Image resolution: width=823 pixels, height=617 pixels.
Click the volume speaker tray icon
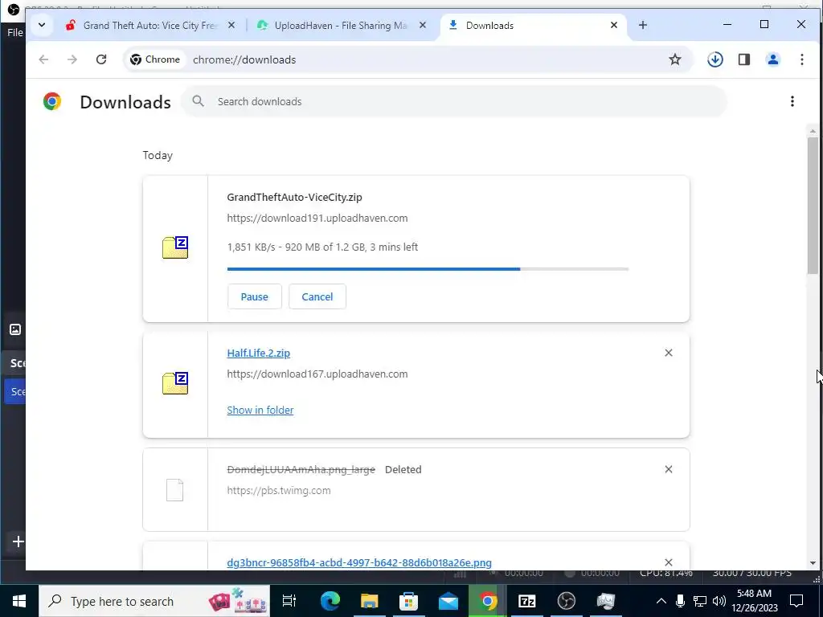pos(719,601)
